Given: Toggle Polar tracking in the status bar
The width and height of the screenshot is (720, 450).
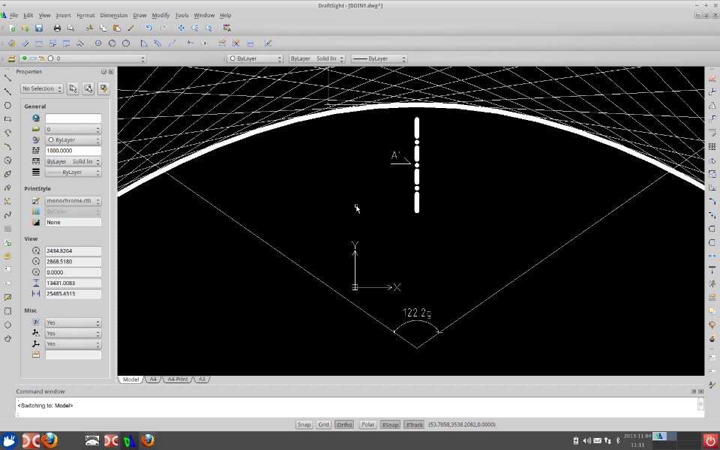Looking at the screenshot, I should [367, 424].
